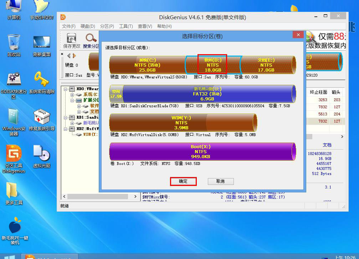Launch 系统密码清除 key icon
Image resolution: width=359 pixels, height=259 pixels.
tap(42, 83)
